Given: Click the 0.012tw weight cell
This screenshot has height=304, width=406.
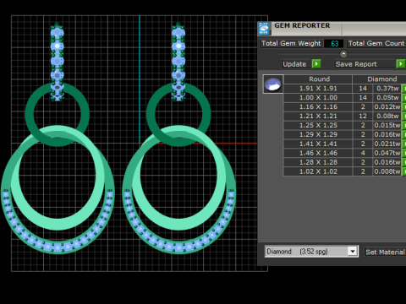Looking at the screenshot, I should pos(387,107).
